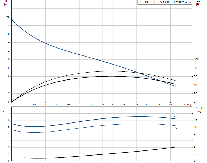Select the 45 tick on the Q axis

click(x=114, y=104)
